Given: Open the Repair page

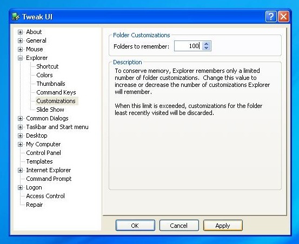Looking at the screenshot, I should [34, 205].
